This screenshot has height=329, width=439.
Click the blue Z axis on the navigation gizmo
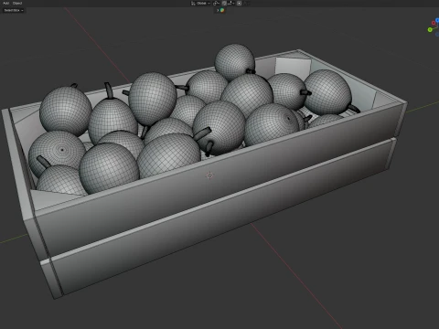point(437,20)
